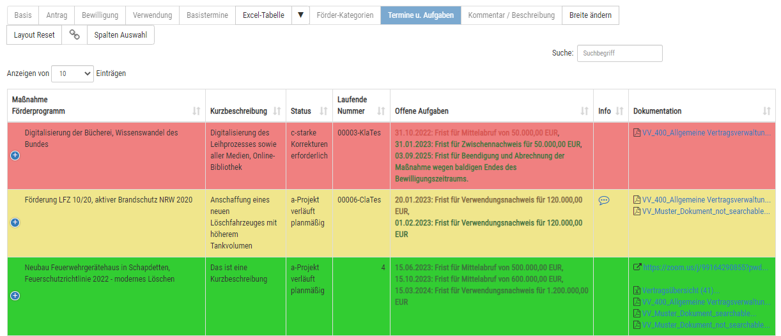Sort by Status column arrows
This screenshot has height=336, width=781.
(x=323, y=111)
